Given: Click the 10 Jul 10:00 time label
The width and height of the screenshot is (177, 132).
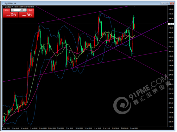Looking at the screenshot, I should (x=79, y=128).
